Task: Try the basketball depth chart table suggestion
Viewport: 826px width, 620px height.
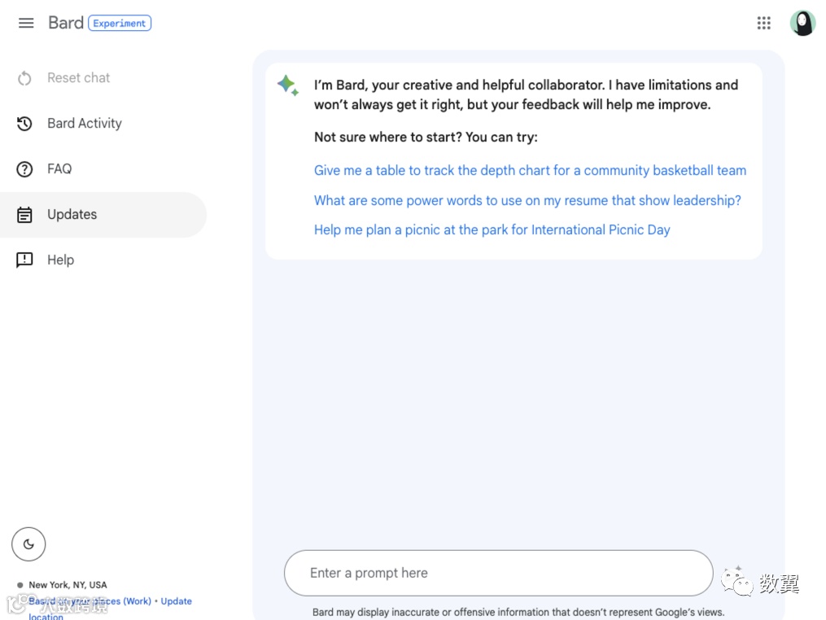Action: [x=530, y=171]
